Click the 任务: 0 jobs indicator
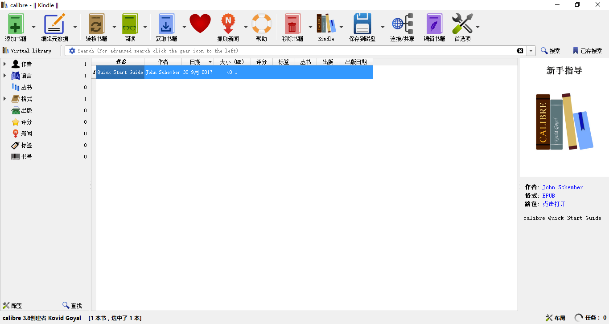This screenshot has width=609, height=324. [x=591, y=318]
